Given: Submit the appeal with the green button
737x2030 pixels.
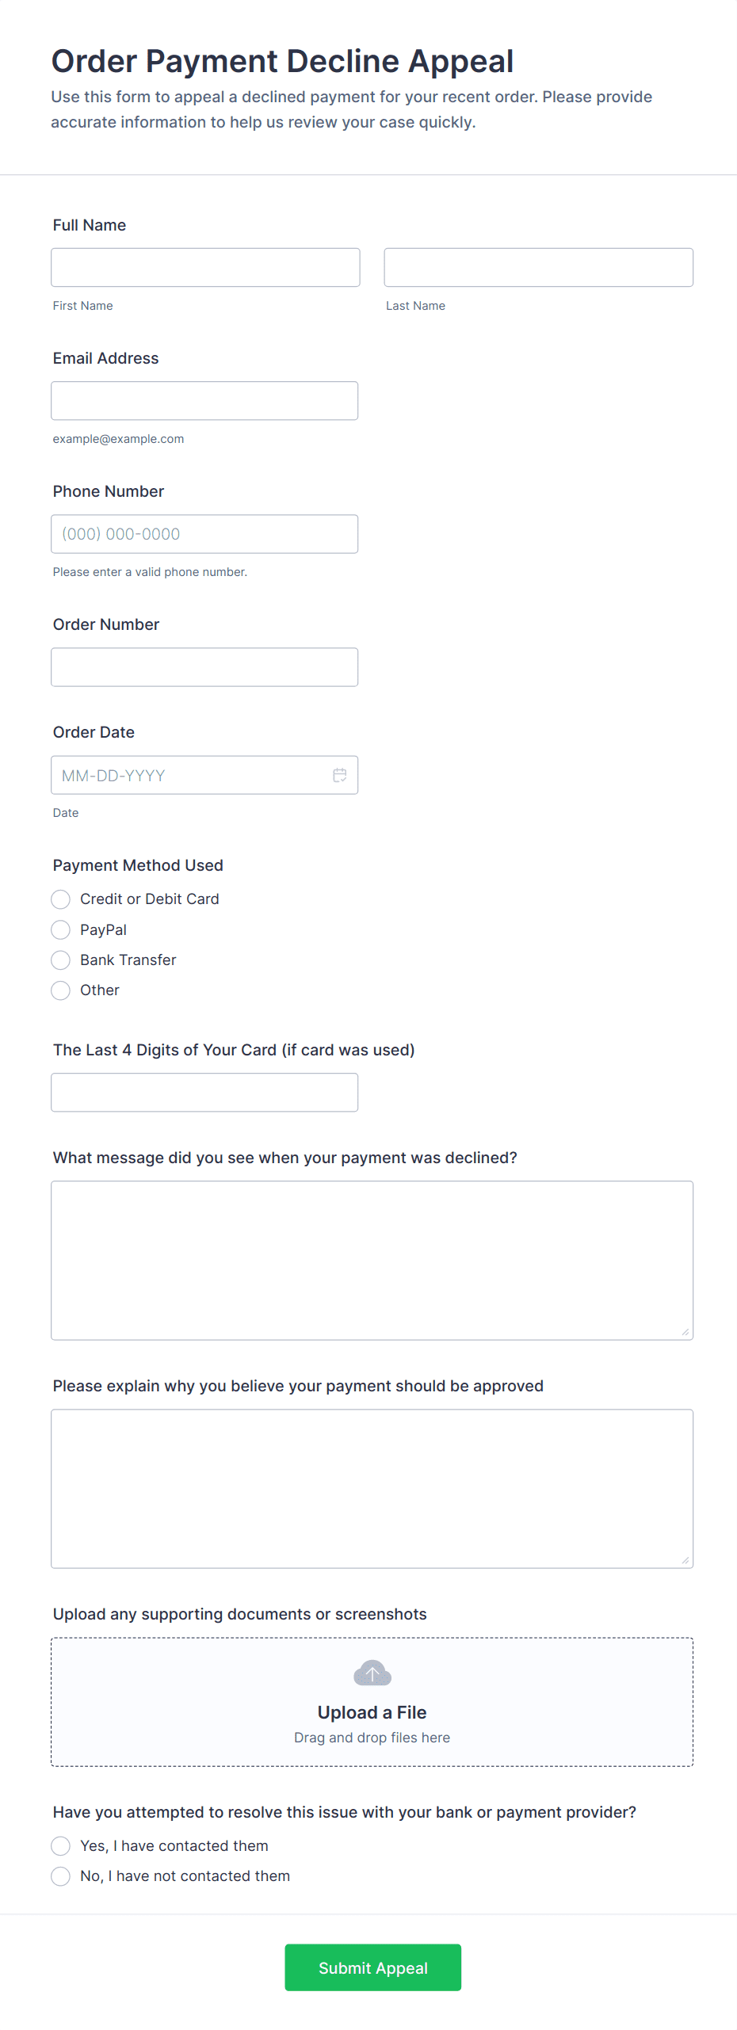Looking at the screenshot, I should (372, 1967).
